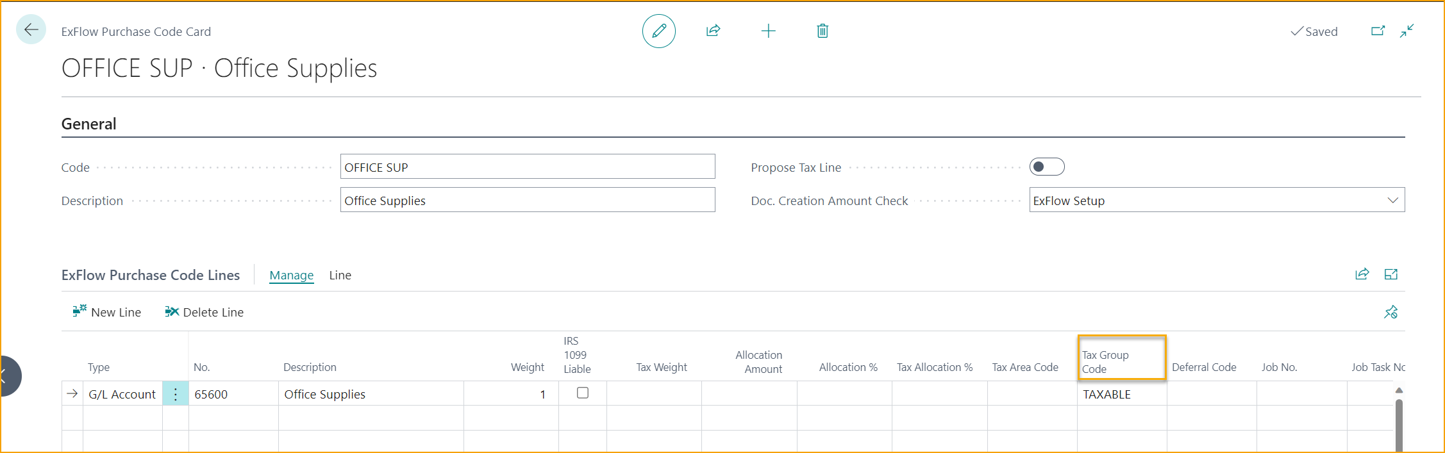Click the Weight value 1 cell

511,394
